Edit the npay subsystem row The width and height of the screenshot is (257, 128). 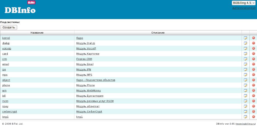[246, 106]
